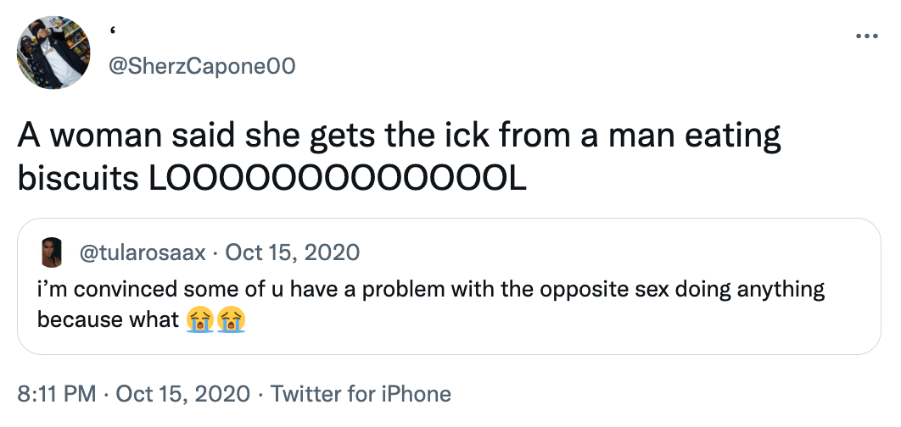Click the words "because what" in quoted tweet

click(x=109, y=320)
